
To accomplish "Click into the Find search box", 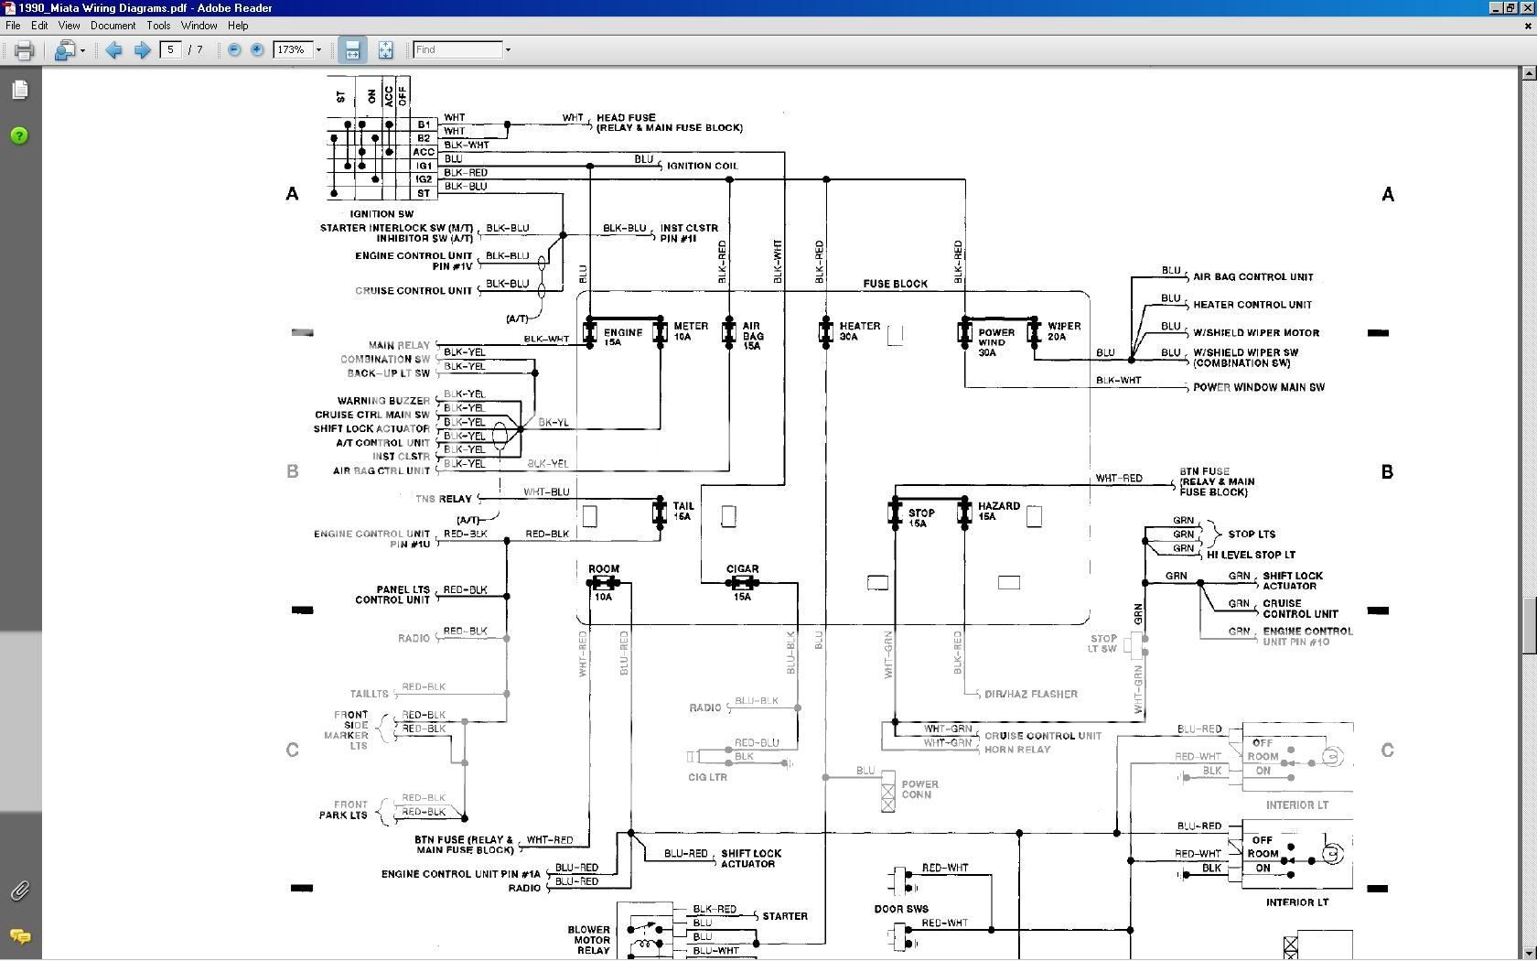I will pos(457,49).
